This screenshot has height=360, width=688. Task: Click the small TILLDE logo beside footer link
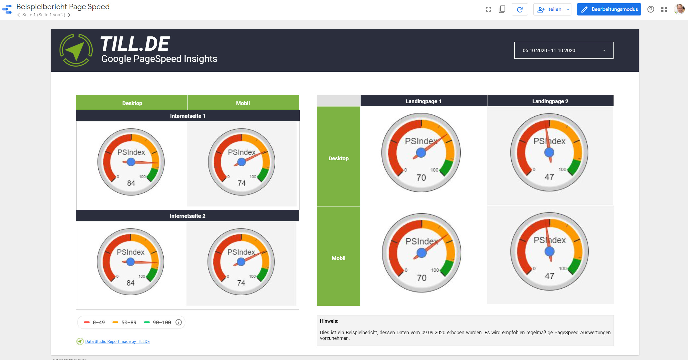80,341
